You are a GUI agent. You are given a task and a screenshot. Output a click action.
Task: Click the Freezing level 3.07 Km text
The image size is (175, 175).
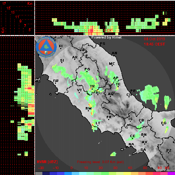pyautogui.click(x=100, y=162)
